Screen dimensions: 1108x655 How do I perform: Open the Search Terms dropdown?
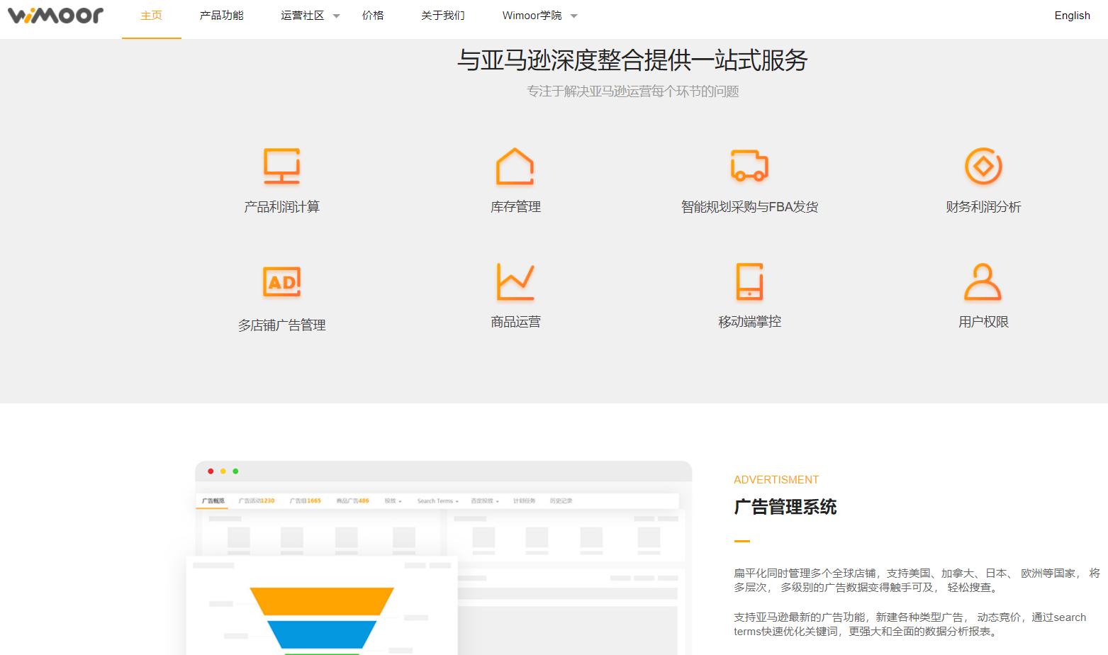click(x=437, y=500)
